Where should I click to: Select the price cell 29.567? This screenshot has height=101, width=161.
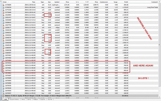[67, 48]
